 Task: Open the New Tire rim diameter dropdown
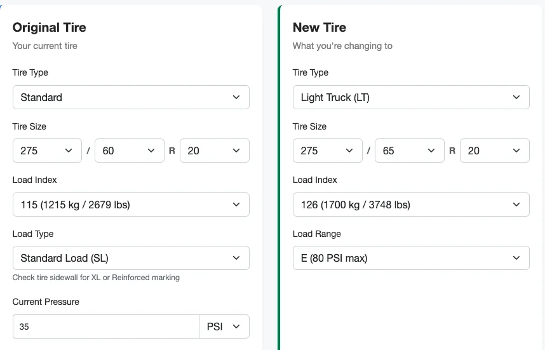pyautogui.click(x=495, y=151)
